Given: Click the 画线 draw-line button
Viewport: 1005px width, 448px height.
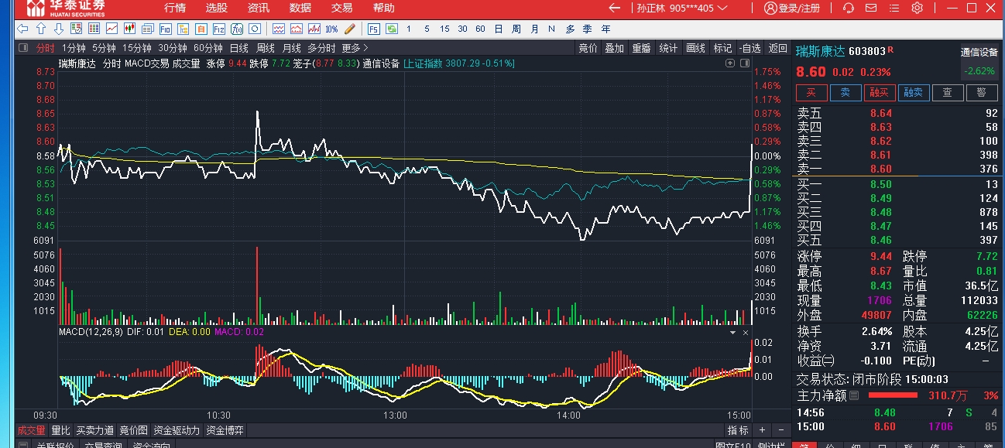Looking at the screenshot, I should click(x=695, y=48).
